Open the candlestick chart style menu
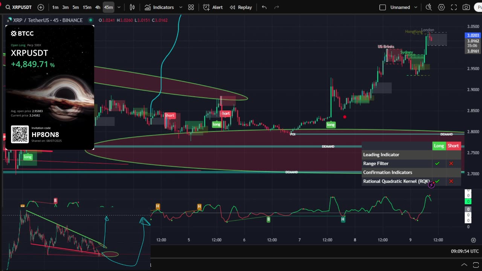 pyautogui.click(x=132, y=7)
